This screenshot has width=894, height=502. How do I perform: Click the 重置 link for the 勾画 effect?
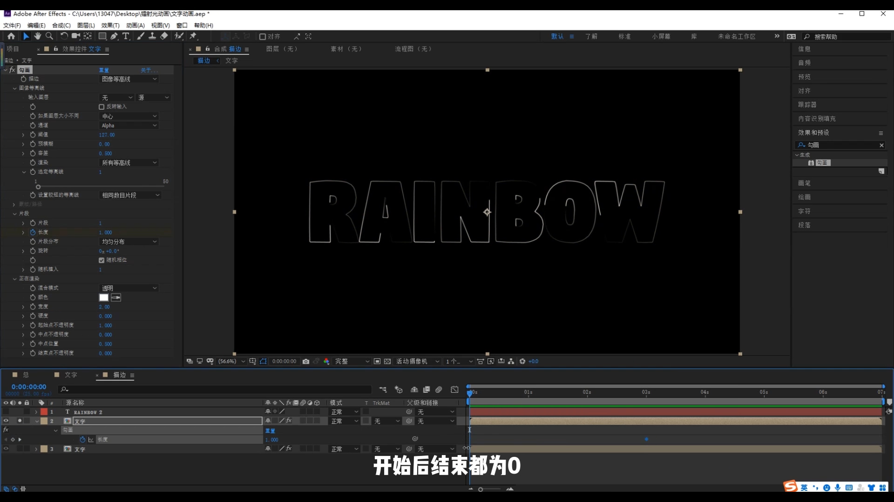pos(104,70)
